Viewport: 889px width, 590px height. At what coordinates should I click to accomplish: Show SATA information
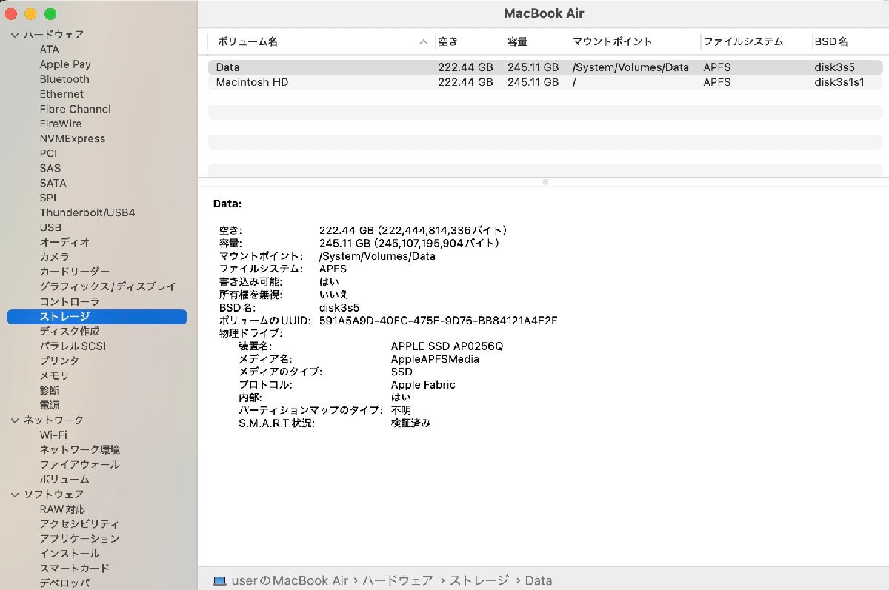[x=53, y=183]
